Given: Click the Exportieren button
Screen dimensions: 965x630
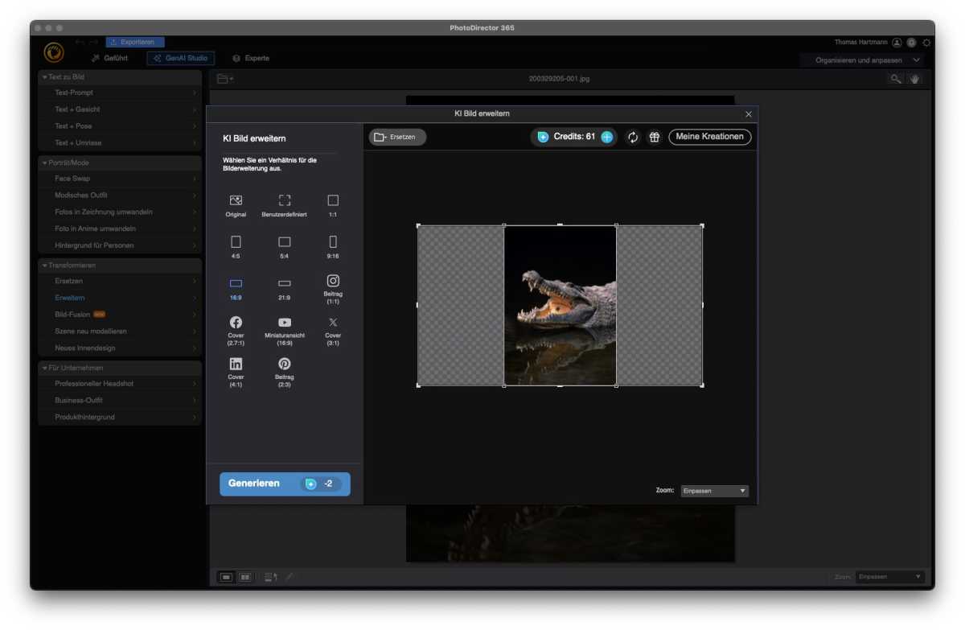Looking at the screenshot, I should 135,42.
